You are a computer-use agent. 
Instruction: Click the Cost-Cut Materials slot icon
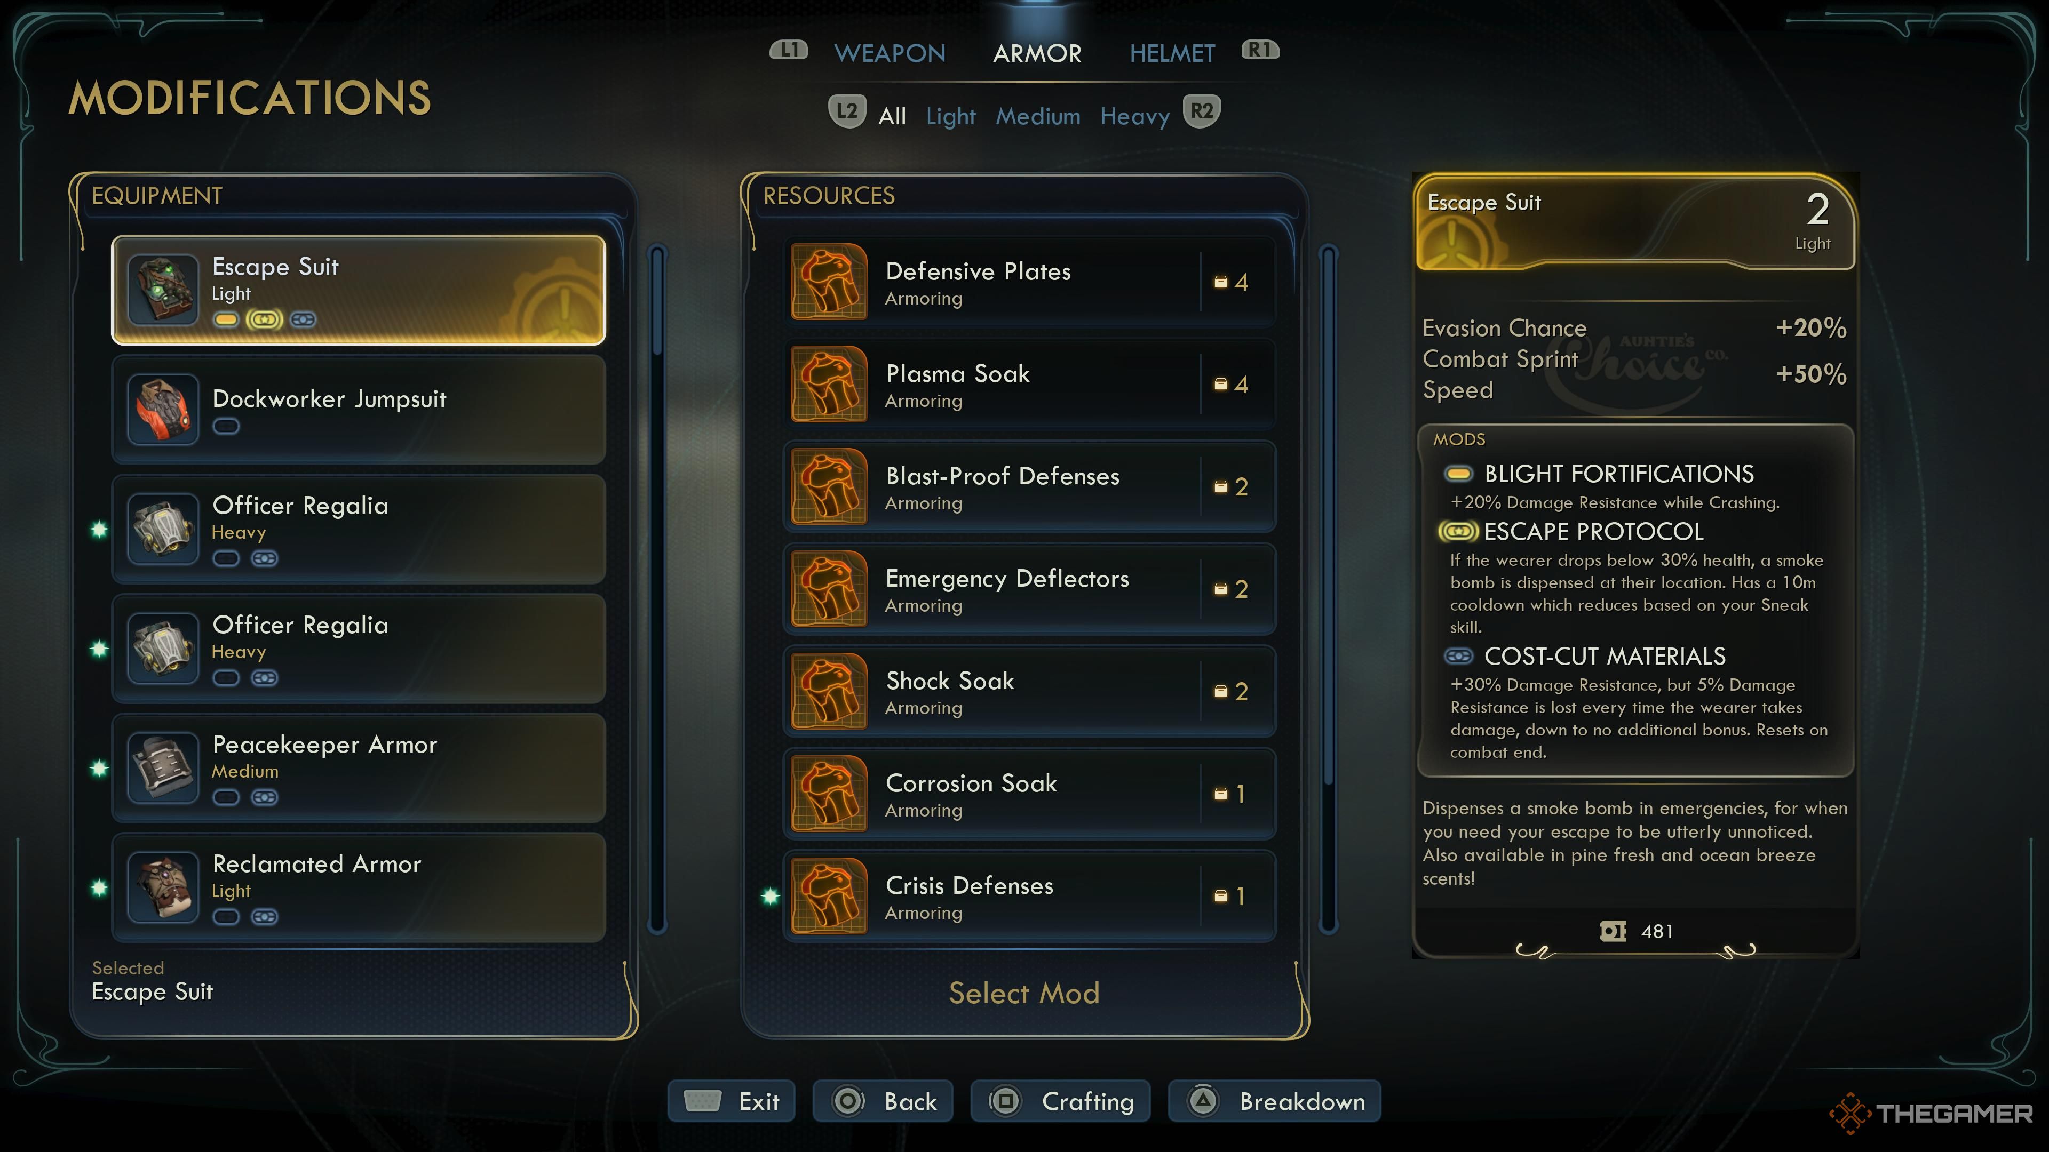tap(1458, 657)
